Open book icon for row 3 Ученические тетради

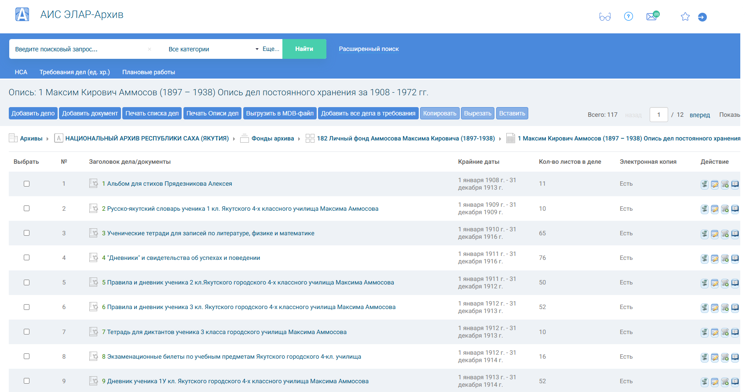[x=735, y=234]
